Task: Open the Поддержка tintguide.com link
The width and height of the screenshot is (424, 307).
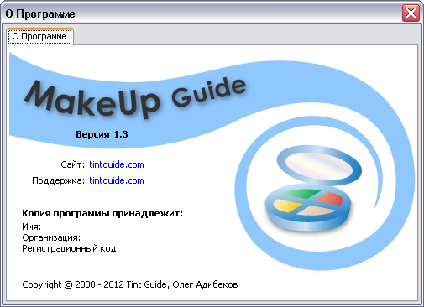Action: pyautogui.click(x=117, y=180)
